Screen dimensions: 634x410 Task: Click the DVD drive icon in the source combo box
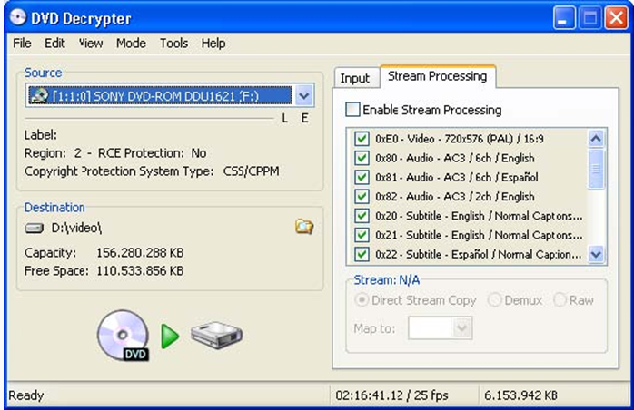click(x=39, y=96)
